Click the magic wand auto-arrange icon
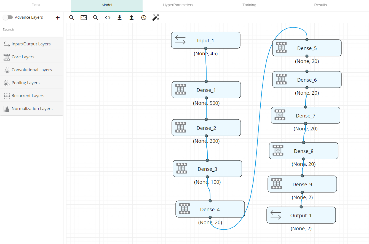Image resolution: width=369 pixels, height=244 pixels. click(x=156, y=18)
